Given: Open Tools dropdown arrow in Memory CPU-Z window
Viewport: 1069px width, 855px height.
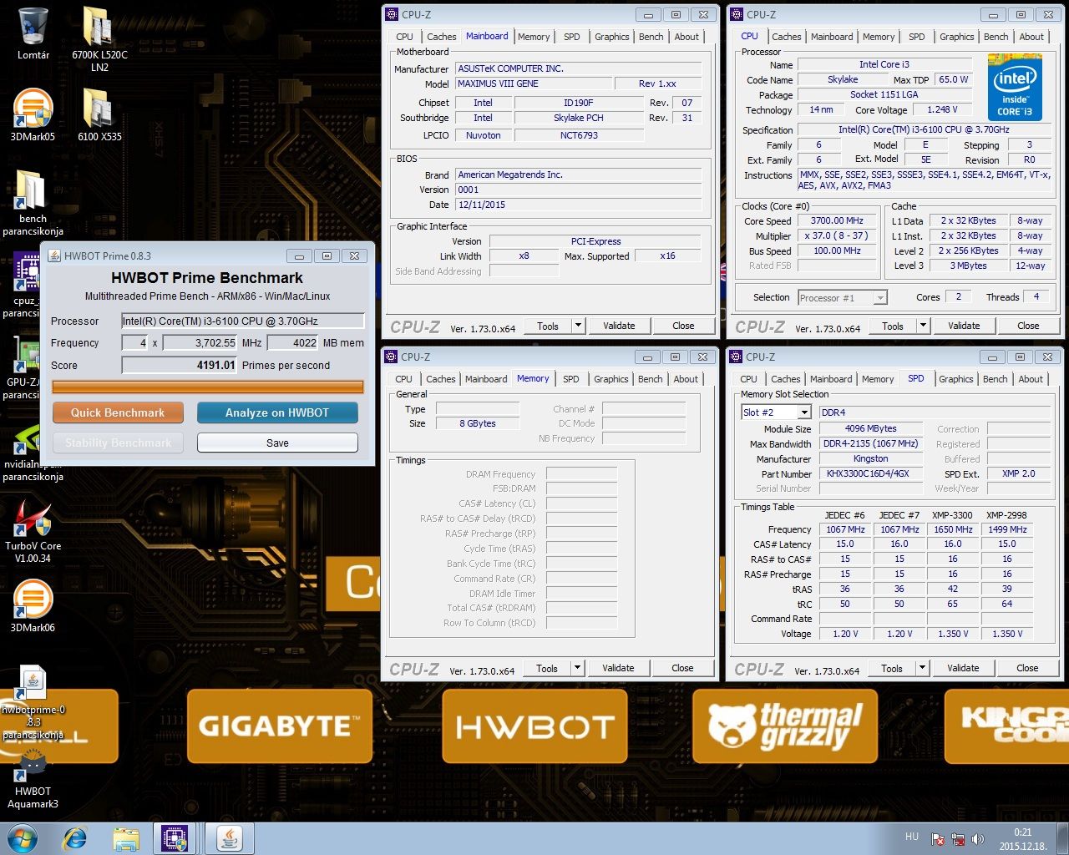Looking at the screenshot, I should [x=577, y=668].
